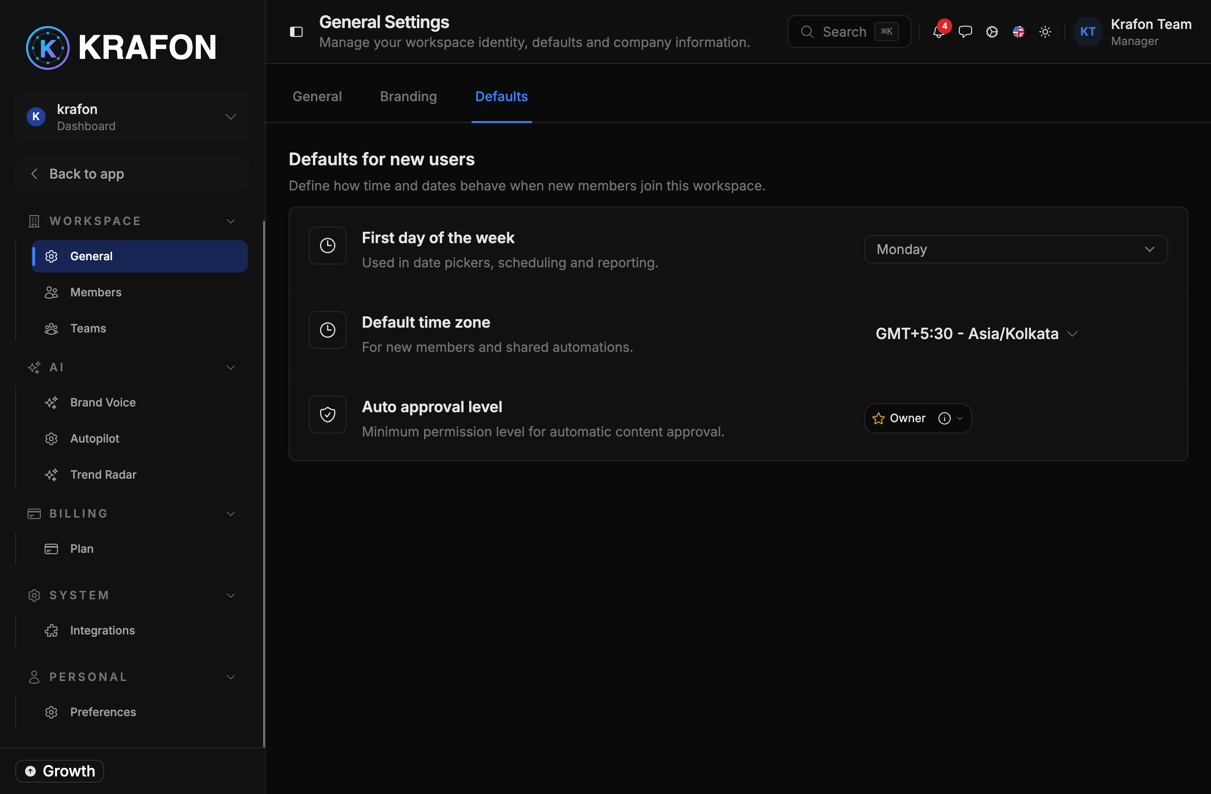
Task: Collapse the PERSONAL section chevron
Action: 230,677
